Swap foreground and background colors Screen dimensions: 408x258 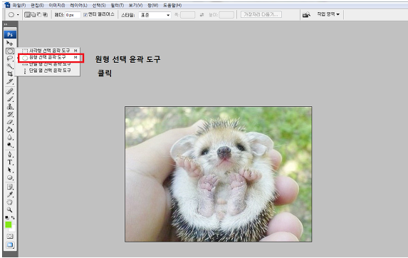click(x=13, y=217)
